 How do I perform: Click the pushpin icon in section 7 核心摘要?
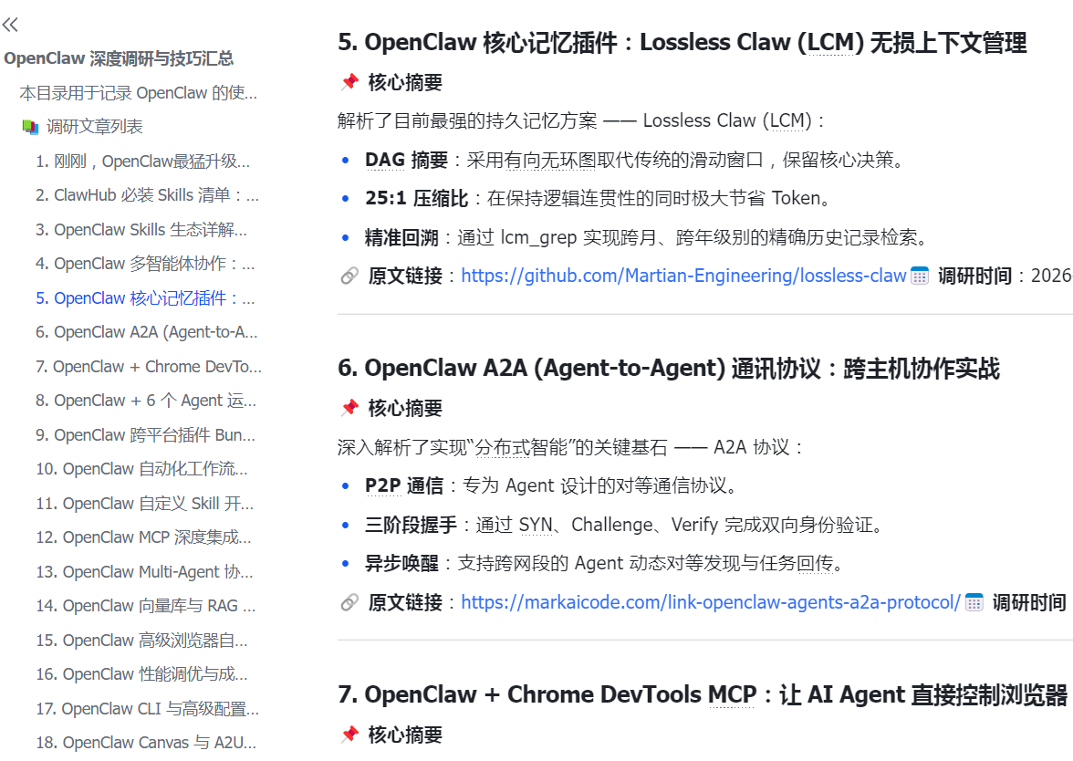tap(349, 735)
